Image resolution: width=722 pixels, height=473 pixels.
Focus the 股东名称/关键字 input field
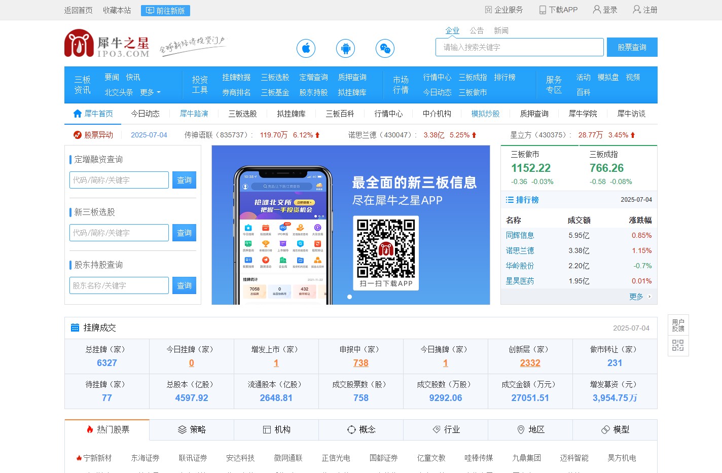[119, 285]
